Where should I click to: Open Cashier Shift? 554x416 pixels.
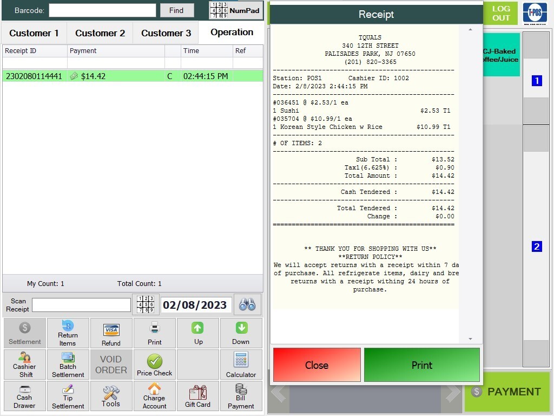(x=25, y=365)
